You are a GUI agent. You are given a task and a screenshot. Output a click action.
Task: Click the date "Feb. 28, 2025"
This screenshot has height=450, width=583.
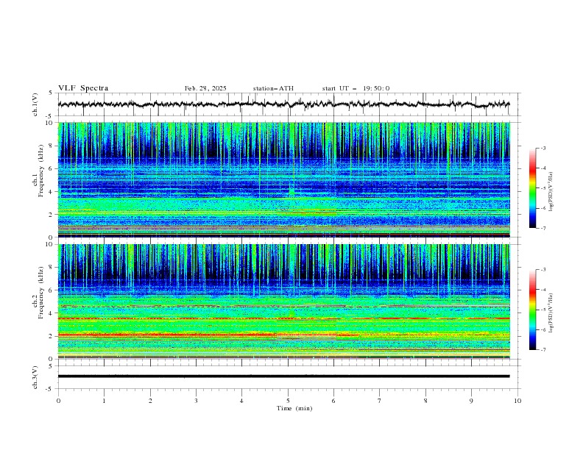coord(205,88)
